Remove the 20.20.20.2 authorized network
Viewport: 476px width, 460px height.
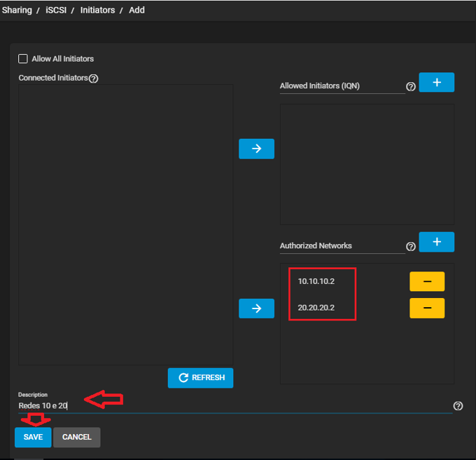[426, 309]
